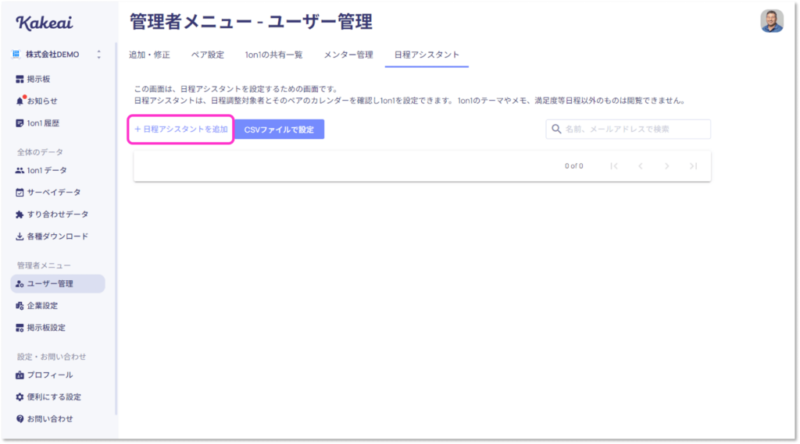
Task: Click the magnifier search icon
Action: pyautogui.click(x=556, y=129)
